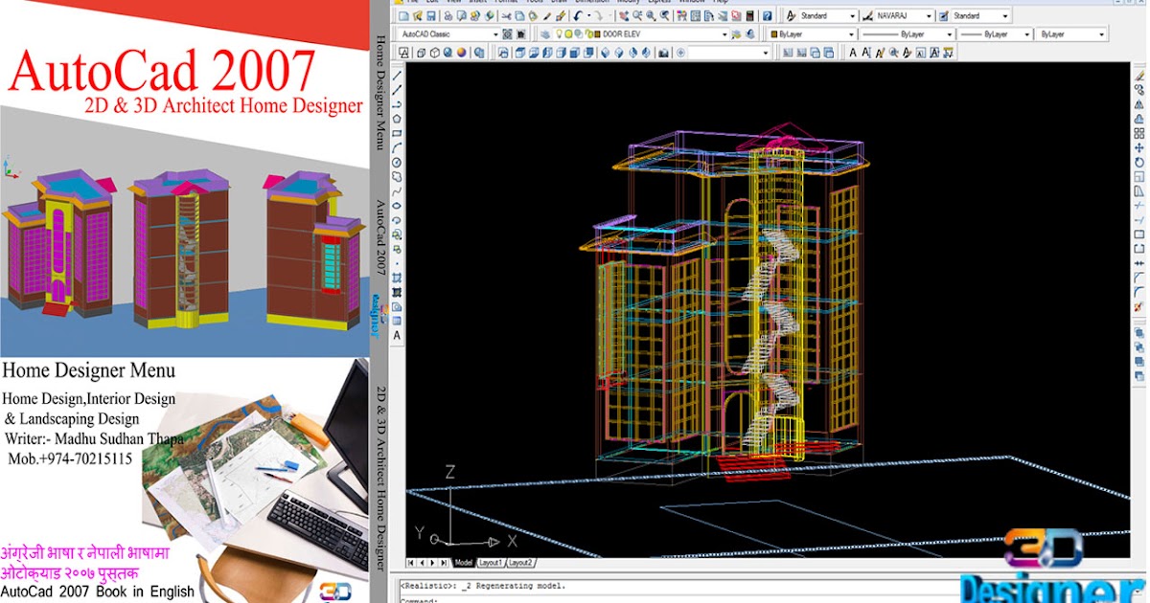Switch to the Layout1 tab

491,563
